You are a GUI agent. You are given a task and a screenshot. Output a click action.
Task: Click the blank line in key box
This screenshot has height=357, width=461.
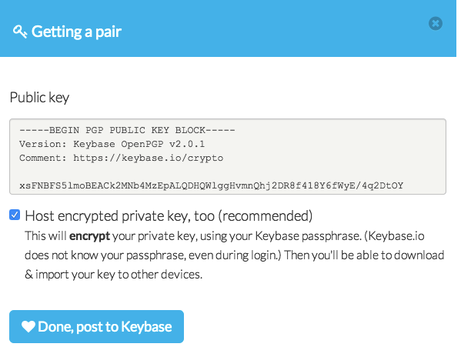[228, 172]
